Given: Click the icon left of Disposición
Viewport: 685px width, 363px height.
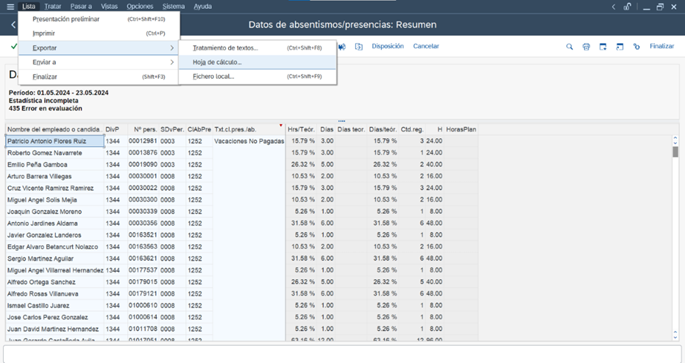Looking at the screenshot, I should 358,47.
